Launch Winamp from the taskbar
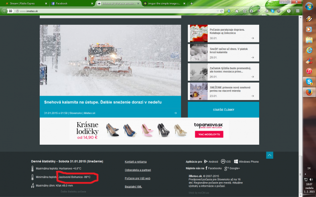Image resolution: width=316 pixels, height=197 pixels. point(309,19)
